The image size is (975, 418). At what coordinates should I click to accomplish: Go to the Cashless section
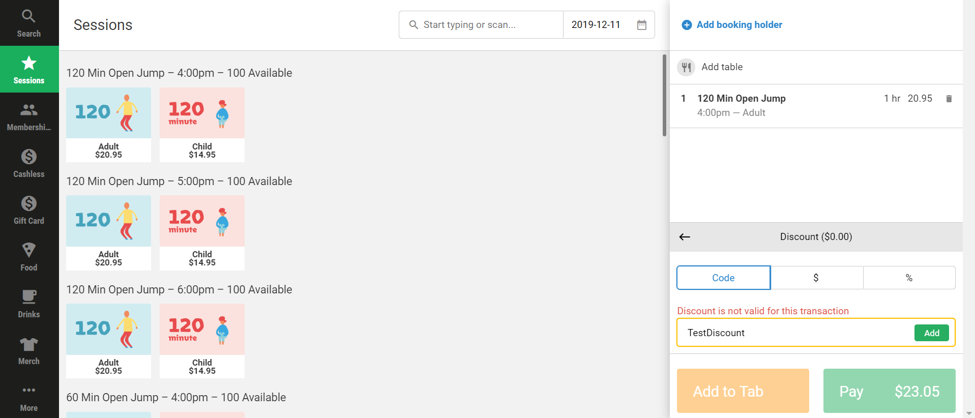click(x=29, y=164)
